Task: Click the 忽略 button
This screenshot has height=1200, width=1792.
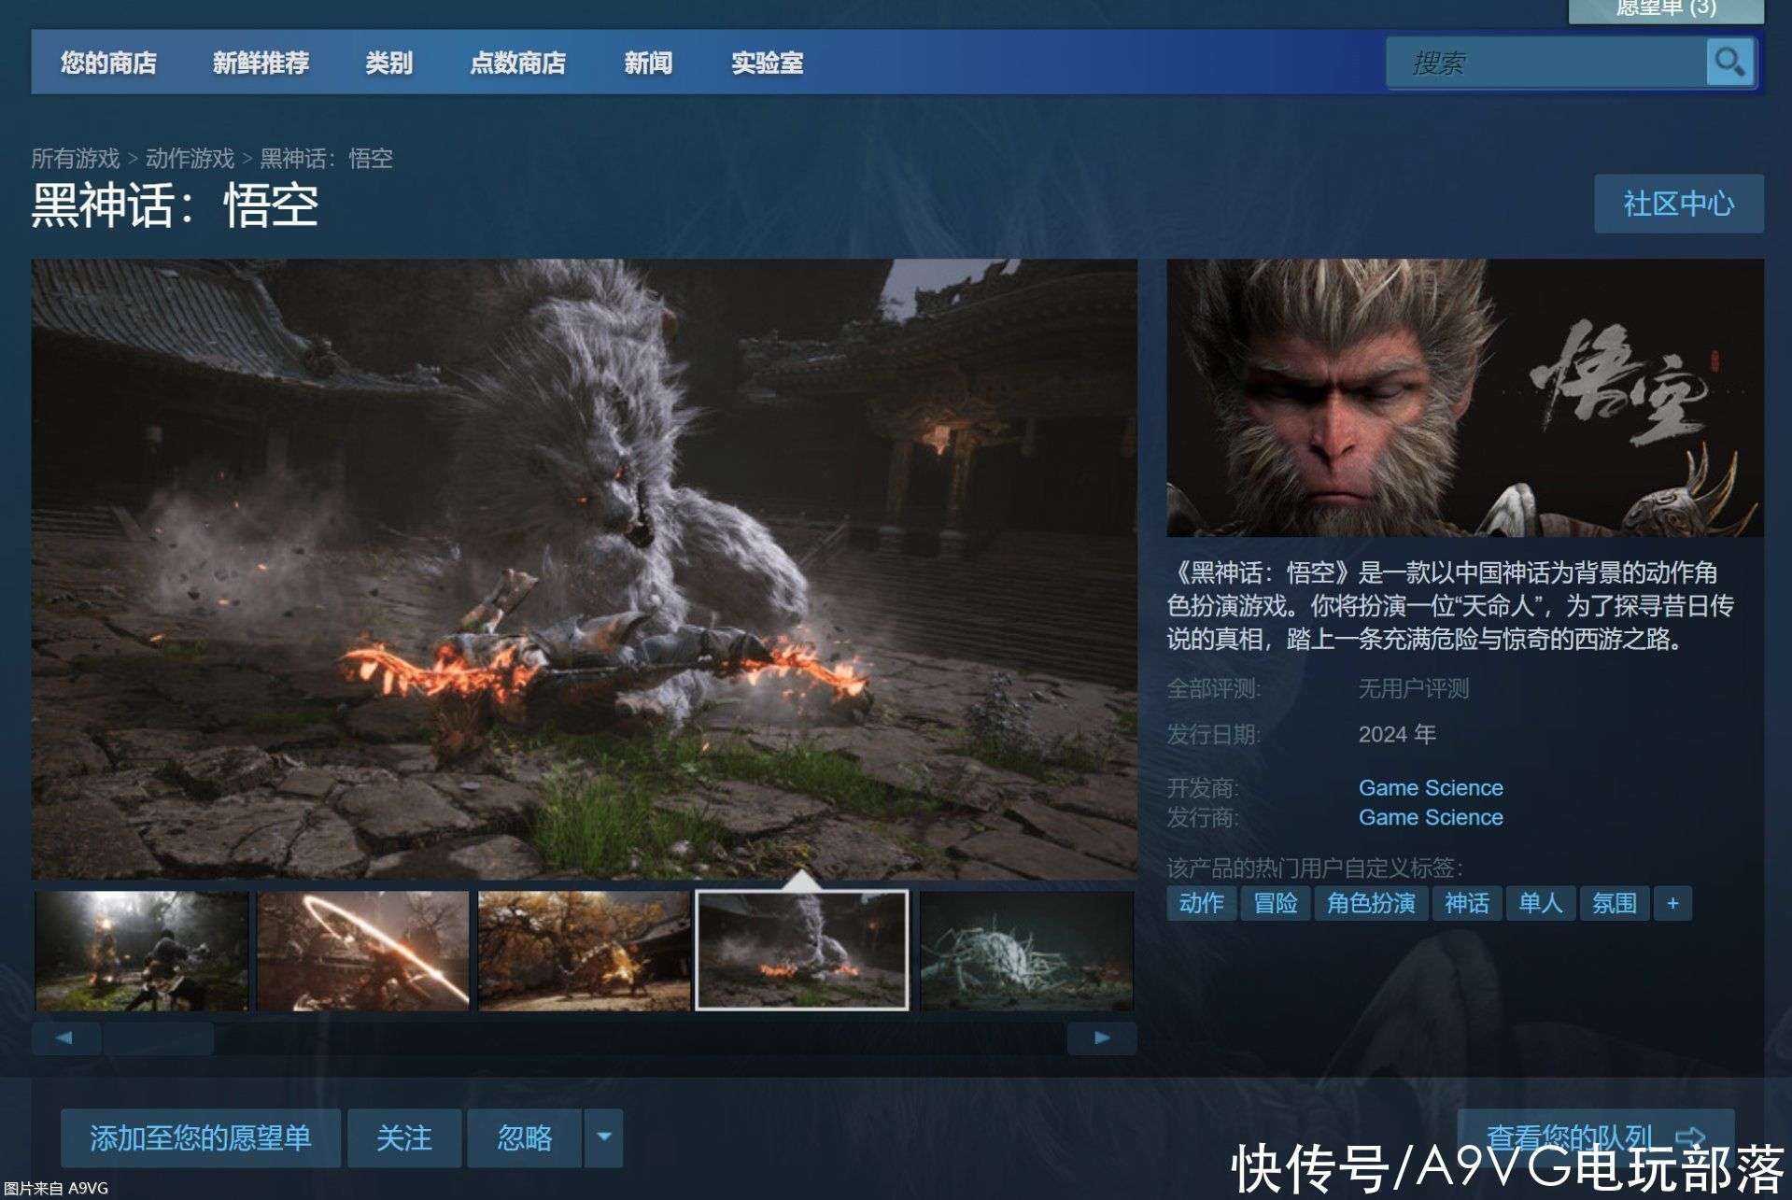Action: click(x=525, y=1137)
